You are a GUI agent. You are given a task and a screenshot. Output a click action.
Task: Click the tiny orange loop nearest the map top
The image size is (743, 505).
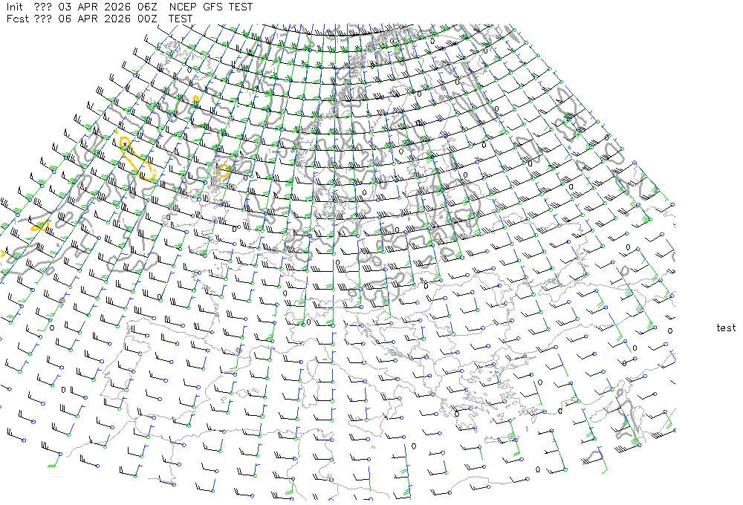click(195, 98)
